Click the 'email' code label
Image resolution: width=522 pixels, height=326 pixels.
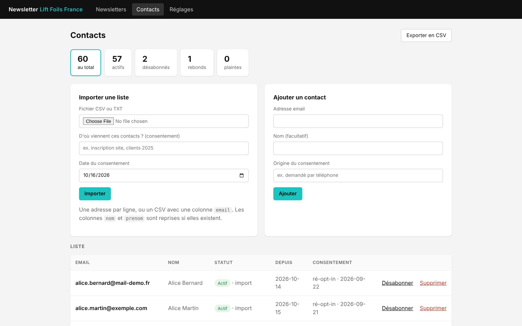(223, 210)
